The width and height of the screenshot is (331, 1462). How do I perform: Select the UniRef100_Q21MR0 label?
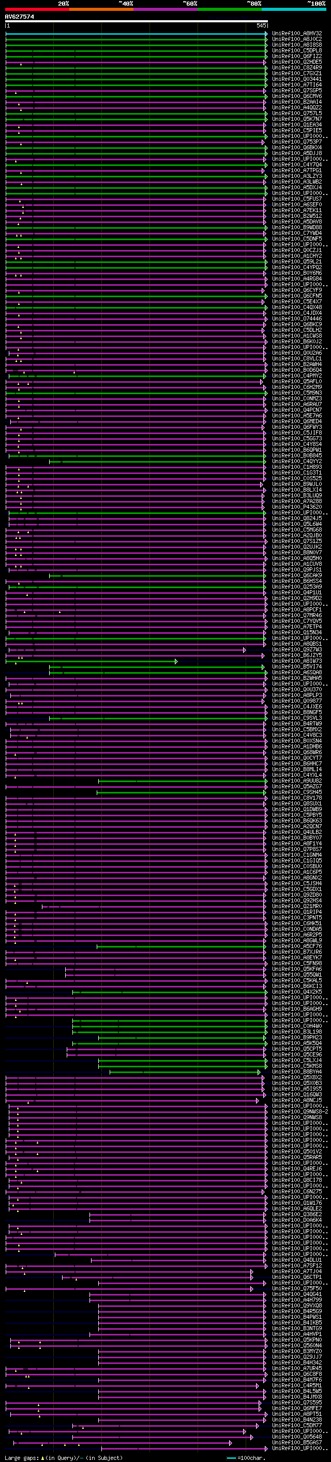tap(297, 907)
